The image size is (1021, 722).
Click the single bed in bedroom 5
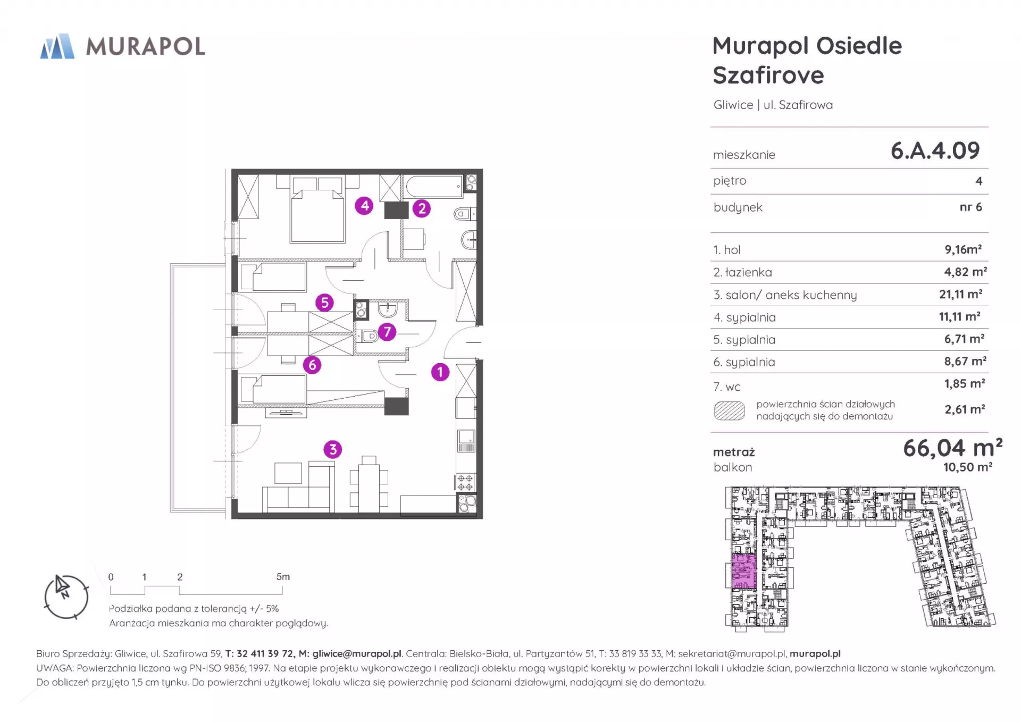click(273, 276)
